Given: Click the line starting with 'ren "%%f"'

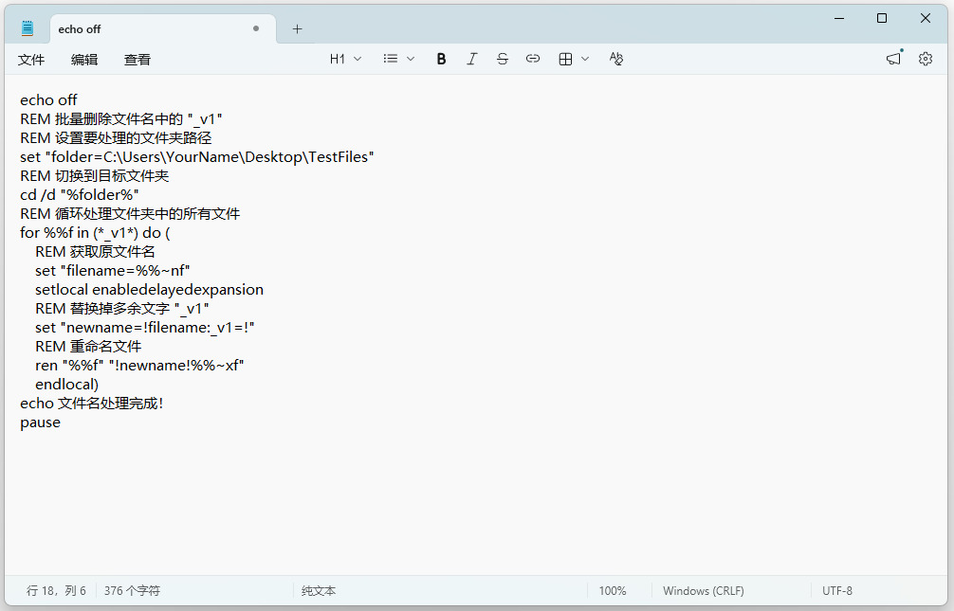Looking at the screenshot, I should click(x=139, y=366).
